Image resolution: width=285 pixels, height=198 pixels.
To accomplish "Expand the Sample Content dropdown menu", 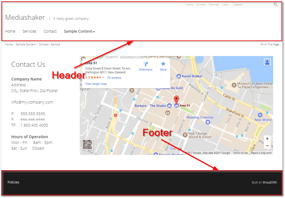I will click(79, 31).
